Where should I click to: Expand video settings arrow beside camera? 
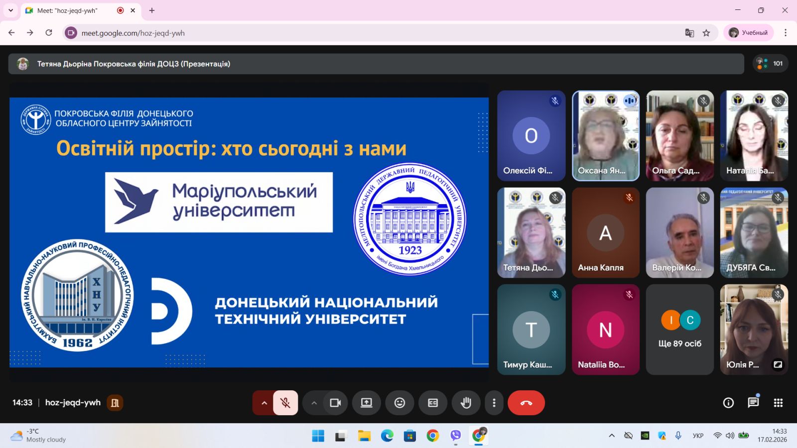coord(314,403)
